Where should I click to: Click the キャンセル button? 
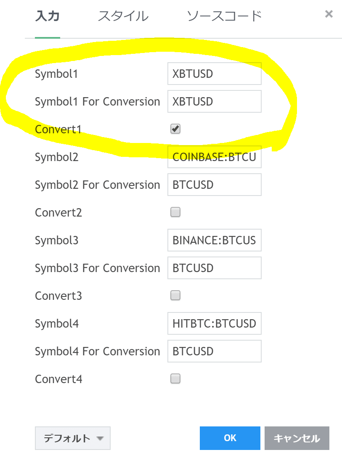(297, 438)
